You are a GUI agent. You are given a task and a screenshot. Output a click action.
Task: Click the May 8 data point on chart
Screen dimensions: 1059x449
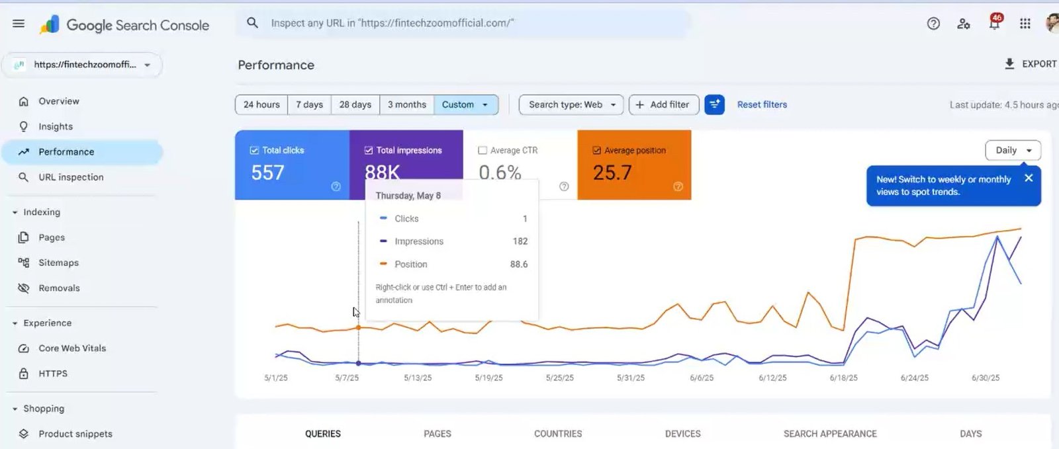point(359,363)
